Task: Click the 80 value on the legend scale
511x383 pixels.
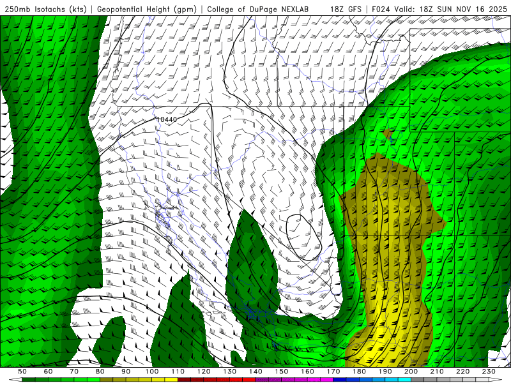Action: click(100, 372)
